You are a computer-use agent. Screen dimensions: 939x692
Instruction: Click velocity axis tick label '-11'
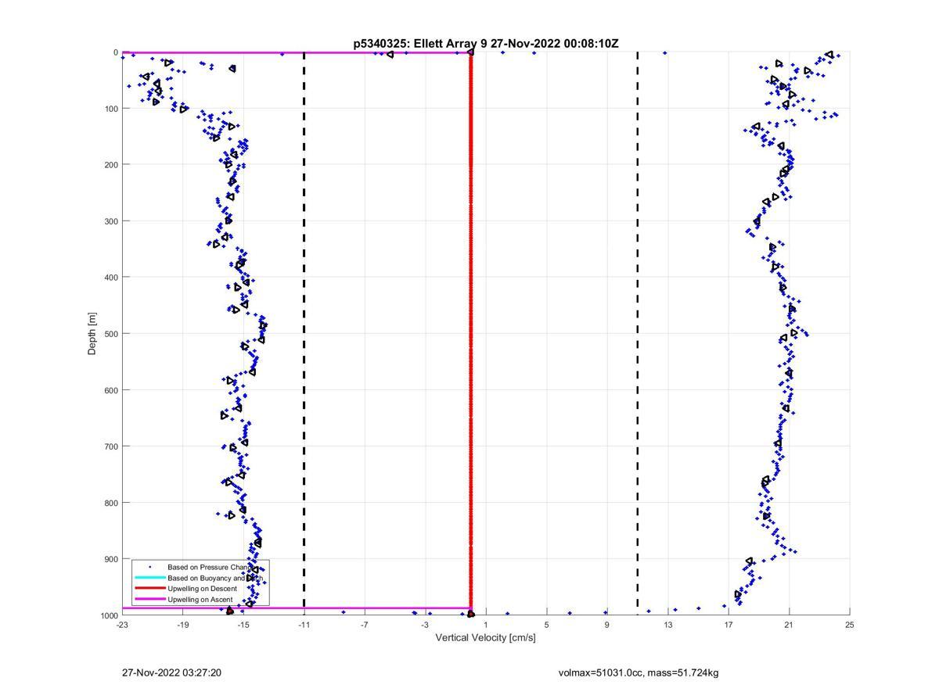coord(304,625)
